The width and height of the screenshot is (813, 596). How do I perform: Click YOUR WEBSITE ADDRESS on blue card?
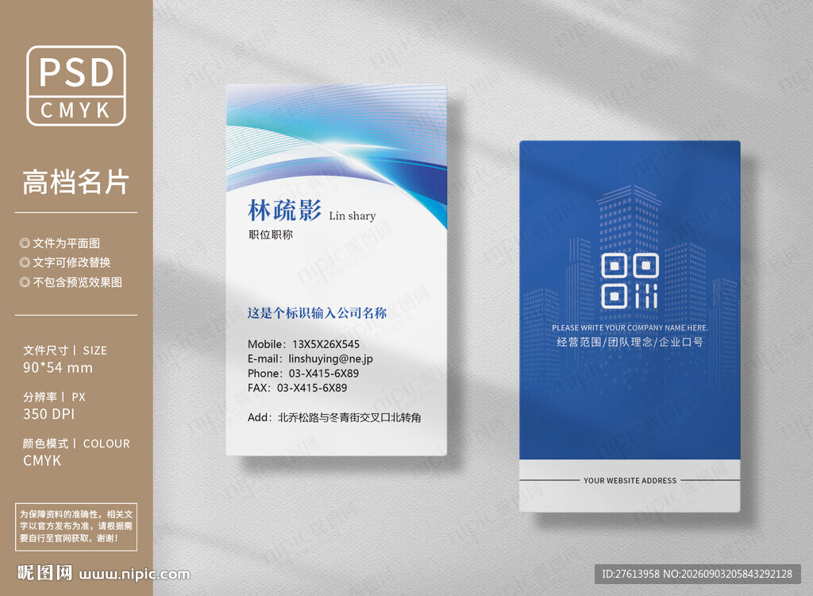(x=630, y=481)
